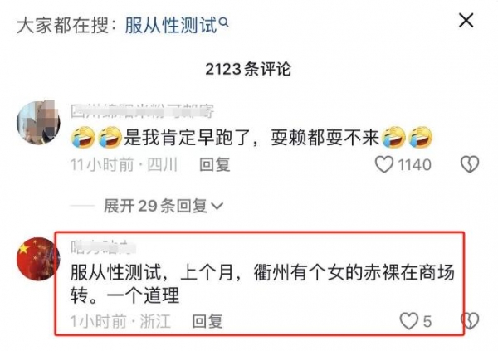Tap the 2123条评论 header

click(x=248, y=69)
